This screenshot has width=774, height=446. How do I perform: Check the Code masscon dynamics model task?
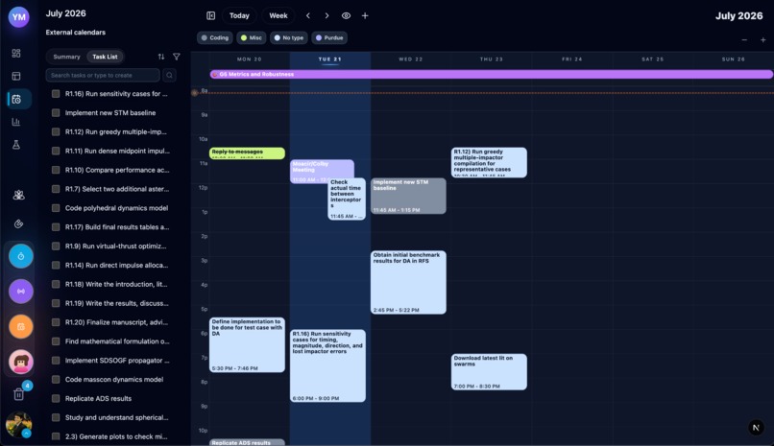(56, 380)
